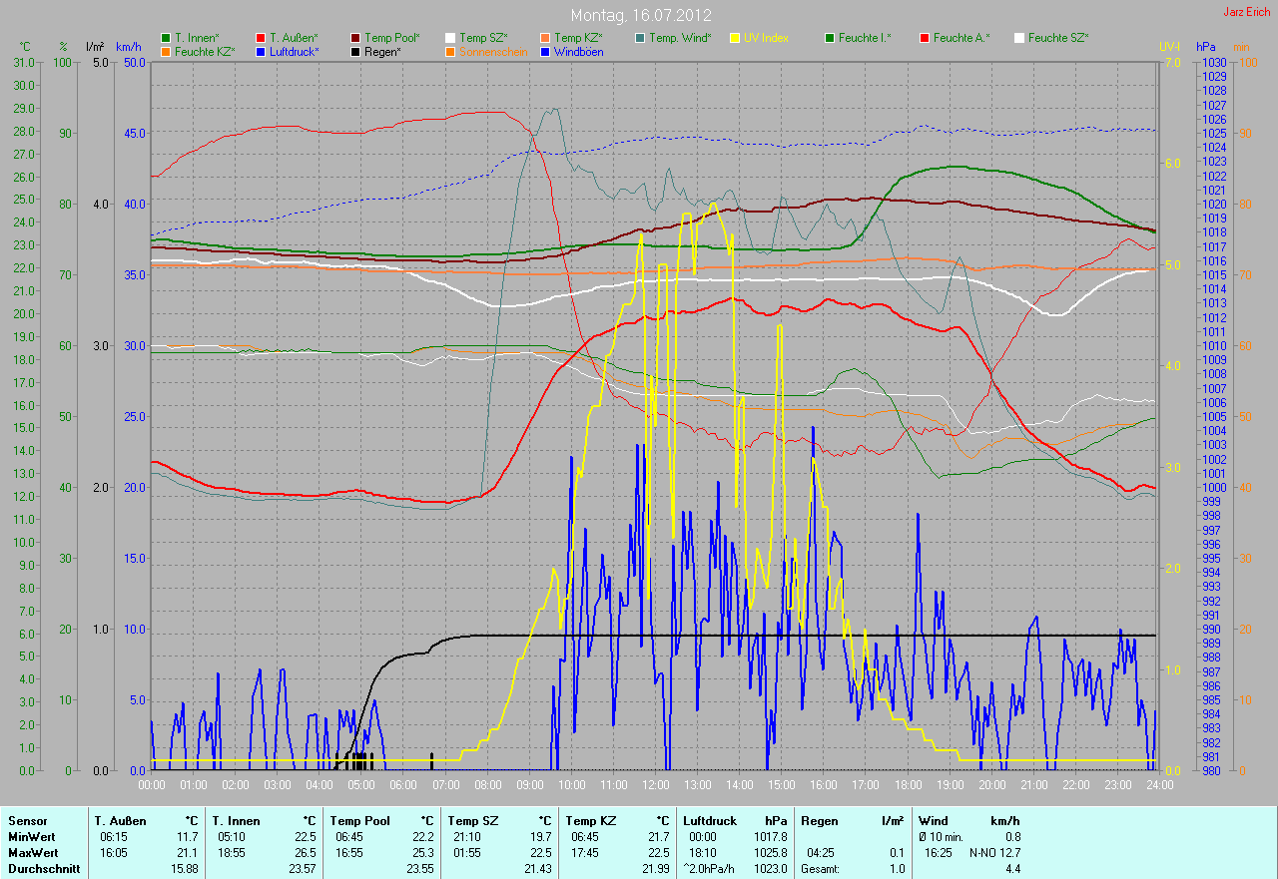Viewport: 1278px width, 879px height.
Task: Select the T. Außen column header in table
Action: click(x=121, y=821)
